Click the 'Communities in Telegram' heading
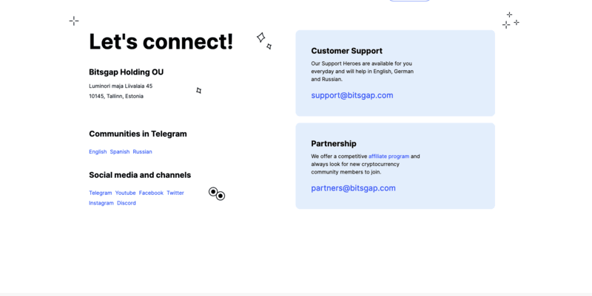 [138, 134]
